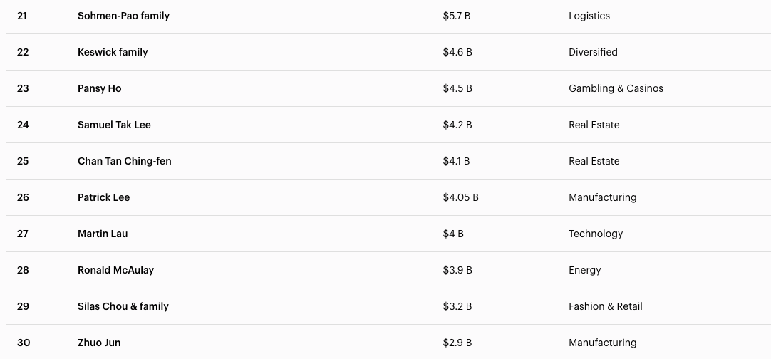The image size is (771, 359).
Task: Select the Samuel Tak Lee entry
Action: pyautogui.click(x=114, y=125)
